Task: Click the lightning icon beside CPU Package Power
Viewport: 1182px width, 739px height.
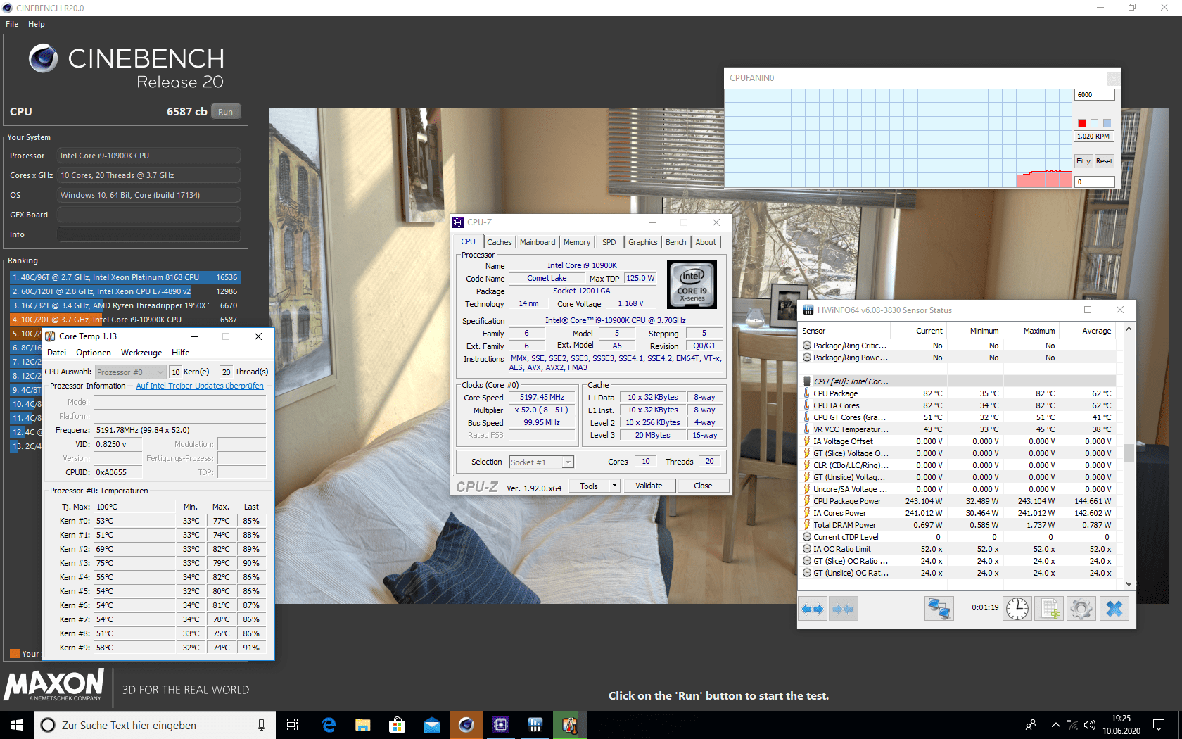Action: 807,501
